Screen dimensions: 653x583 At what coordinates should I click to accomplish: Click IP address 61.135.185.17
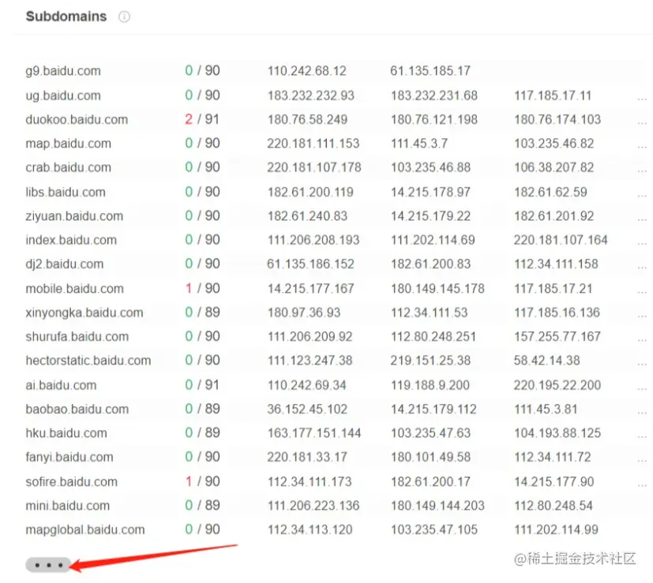tap(430, 71)
